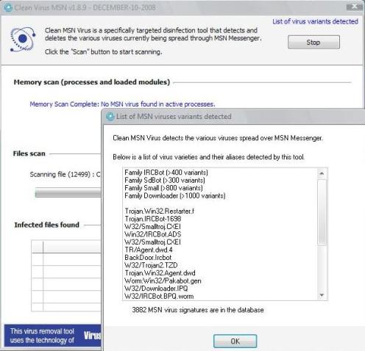Select 'W32/Trojan2.TZD' entry
365x351 pixels.
[151, 265]
